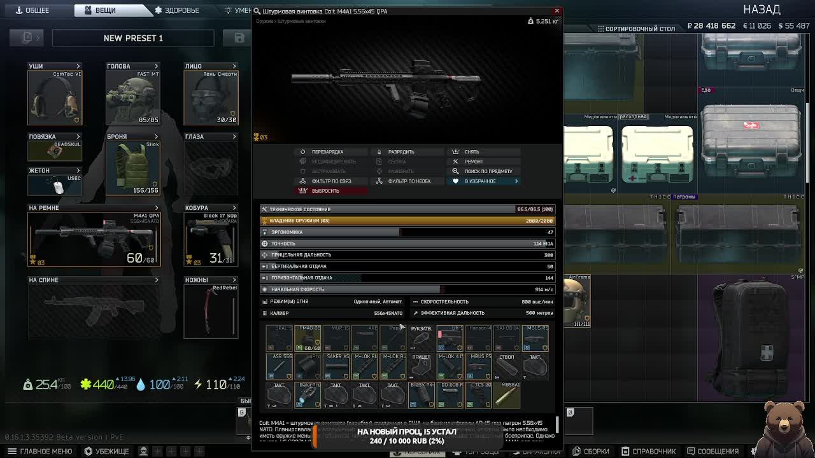Select the M-LOK 4.1 foregrip slot
The image size is (815, 458).
450,367
